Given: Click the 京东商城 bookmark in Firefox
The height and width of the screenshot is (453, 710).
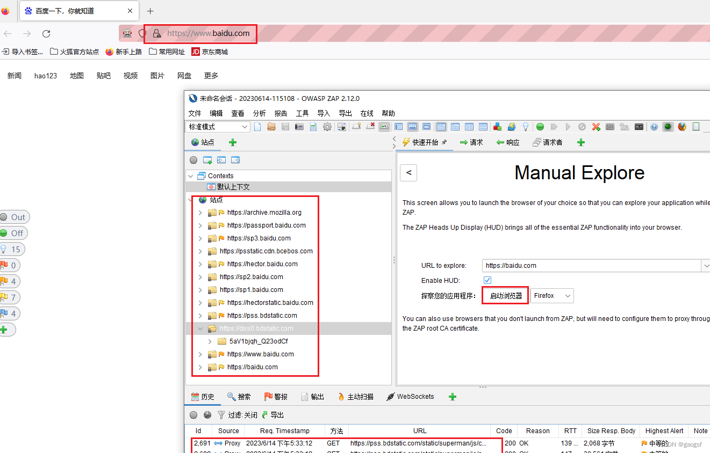Looking at the screenshot, I should click(210, 52).
